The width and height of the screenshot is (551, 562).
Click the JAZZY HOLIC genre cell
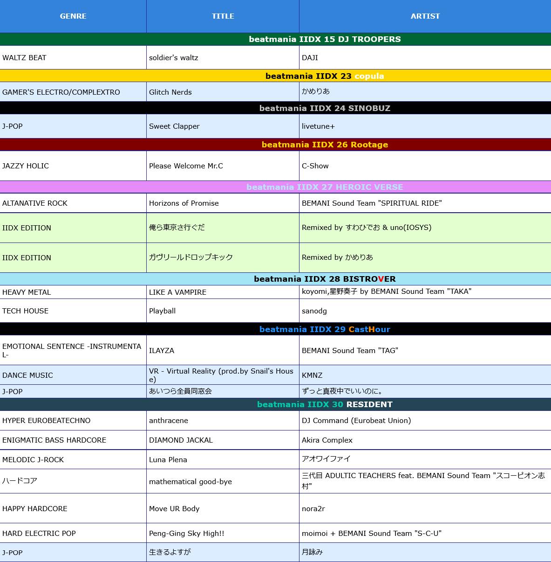click(x=73, y=166)
